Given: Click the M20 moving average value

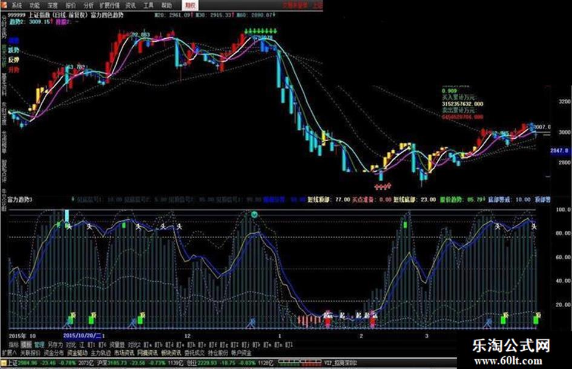Looking at the screenshot, I should (173, 15).
